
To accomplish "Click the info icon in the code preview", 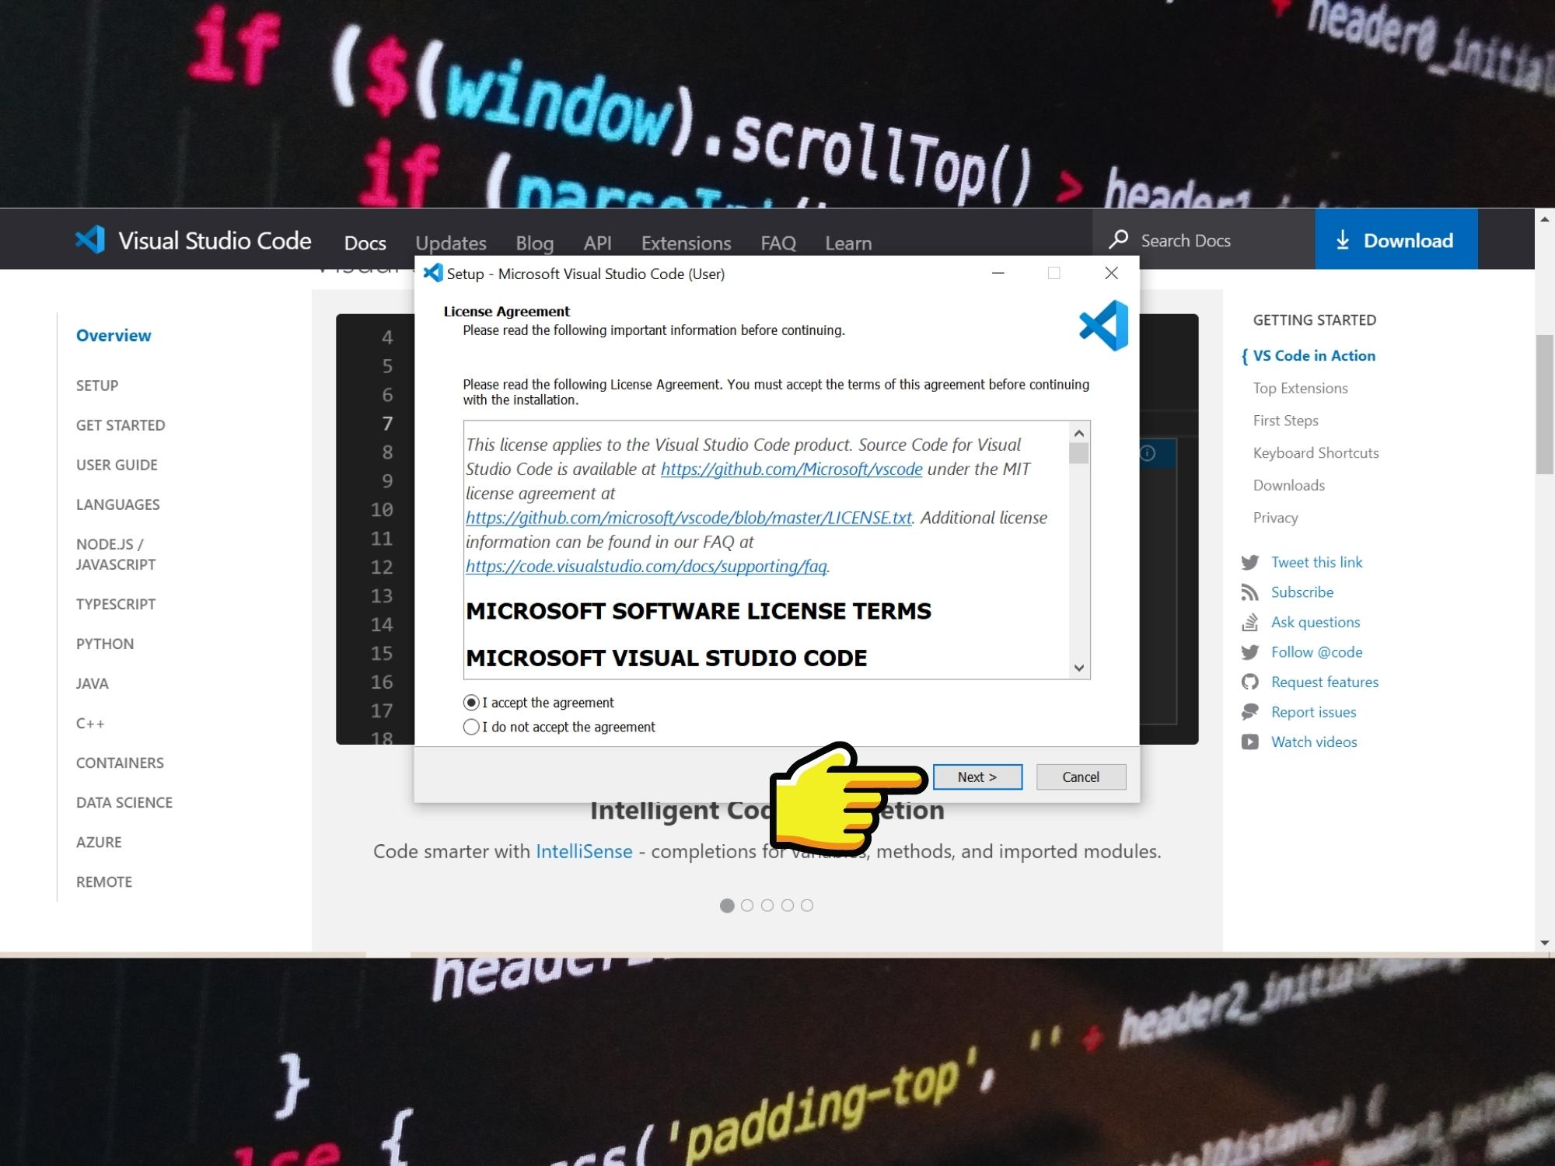I will (1148, 453).
